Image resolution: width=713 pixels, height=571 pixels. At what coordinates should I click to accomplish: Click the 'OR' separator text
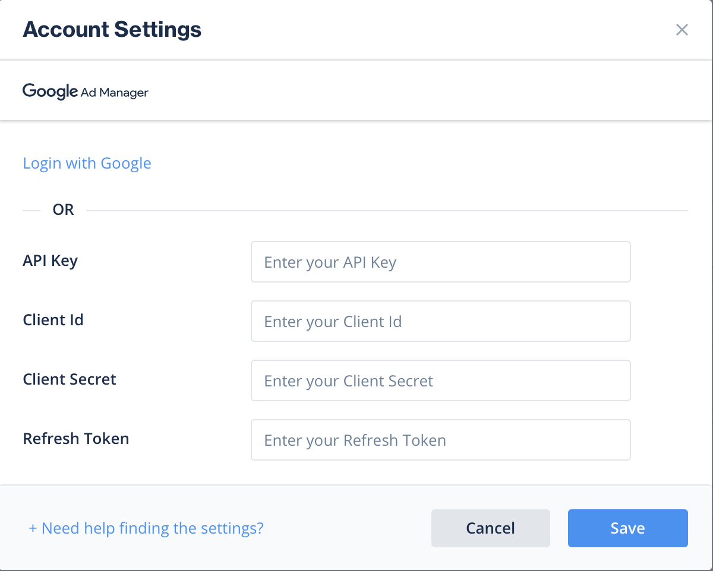(63, 210)
